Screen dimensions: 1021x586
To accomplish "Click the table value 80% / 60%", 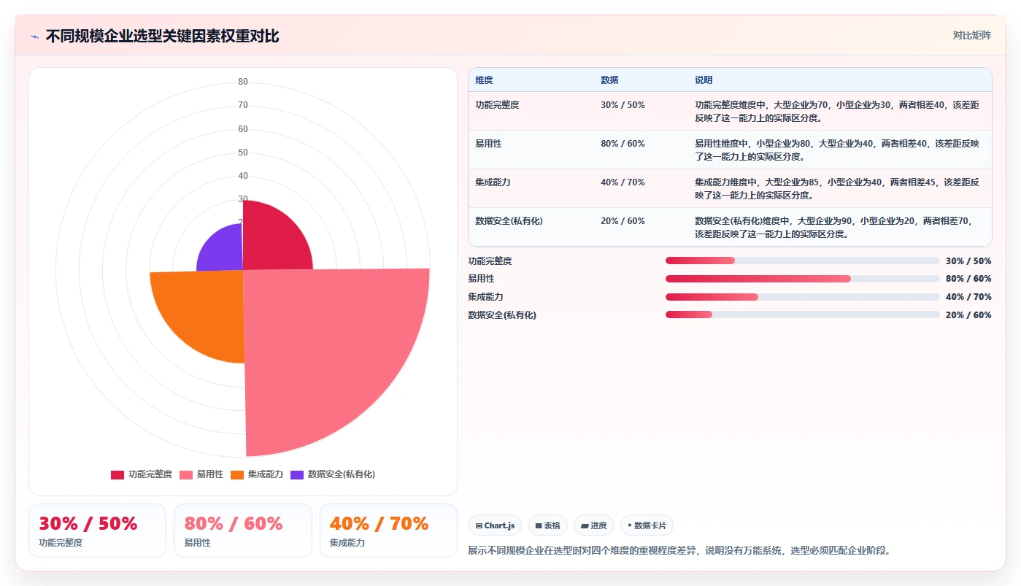I will (623, 144).
